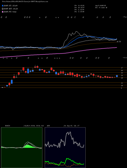Click the MACD panel title
Screen dimensions: 127x168
[x=8, y=126]
